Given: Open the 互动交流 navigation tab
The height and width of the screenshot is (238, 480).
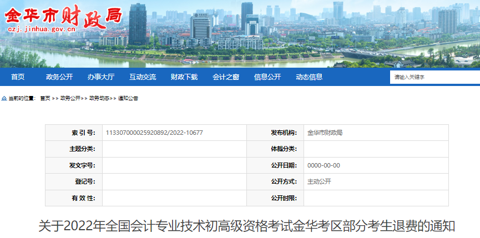Looking at the screenshot, I should tap(143, 77).
